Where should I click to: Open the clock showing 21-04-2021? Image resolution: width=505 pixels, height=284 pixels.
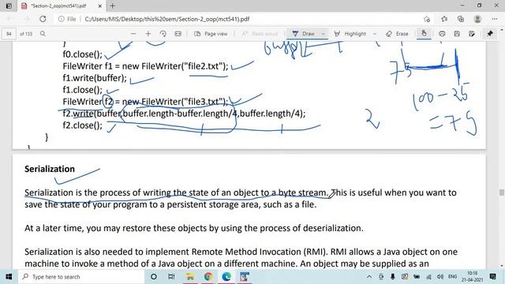pyautogui.click(x=473, y=277)
